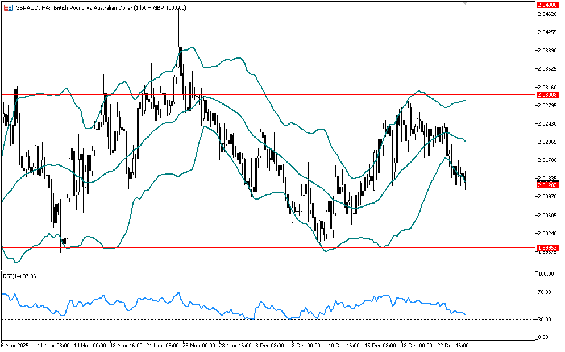Pick the red 2.01202 price level tag

point(547,185)
